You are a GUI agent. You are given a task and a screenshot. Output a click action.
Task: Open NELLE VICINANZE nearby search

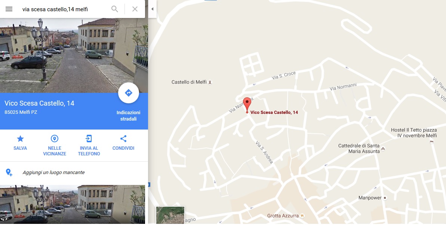[x=55, y=146]
